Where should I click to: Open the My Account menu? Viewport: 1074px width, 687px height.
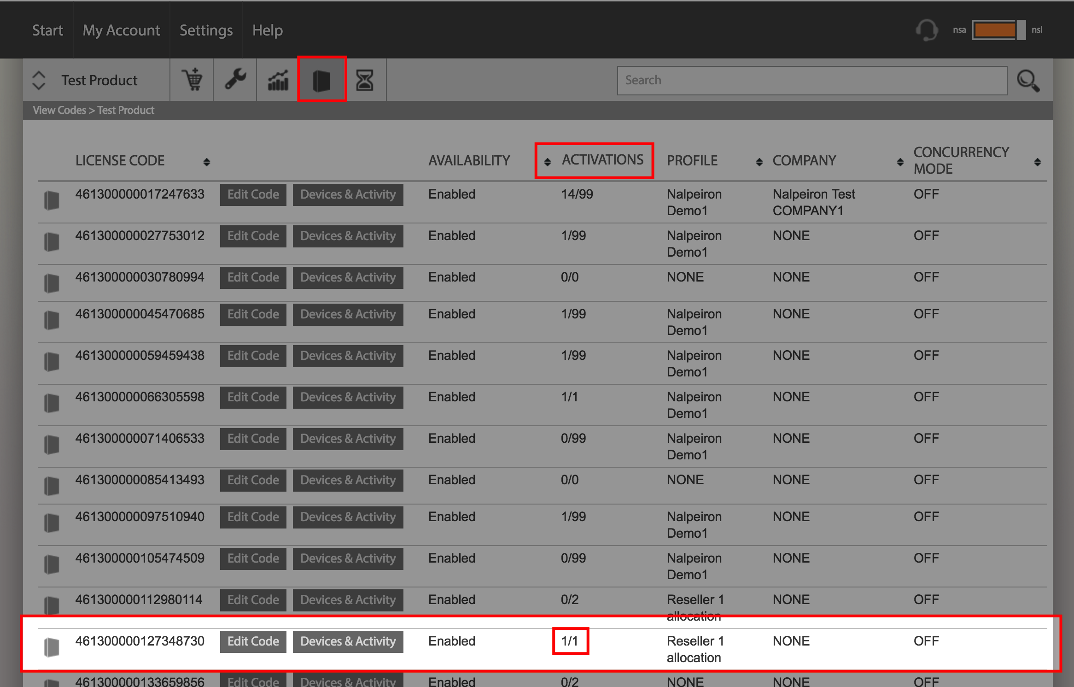[x=121, y=30]
